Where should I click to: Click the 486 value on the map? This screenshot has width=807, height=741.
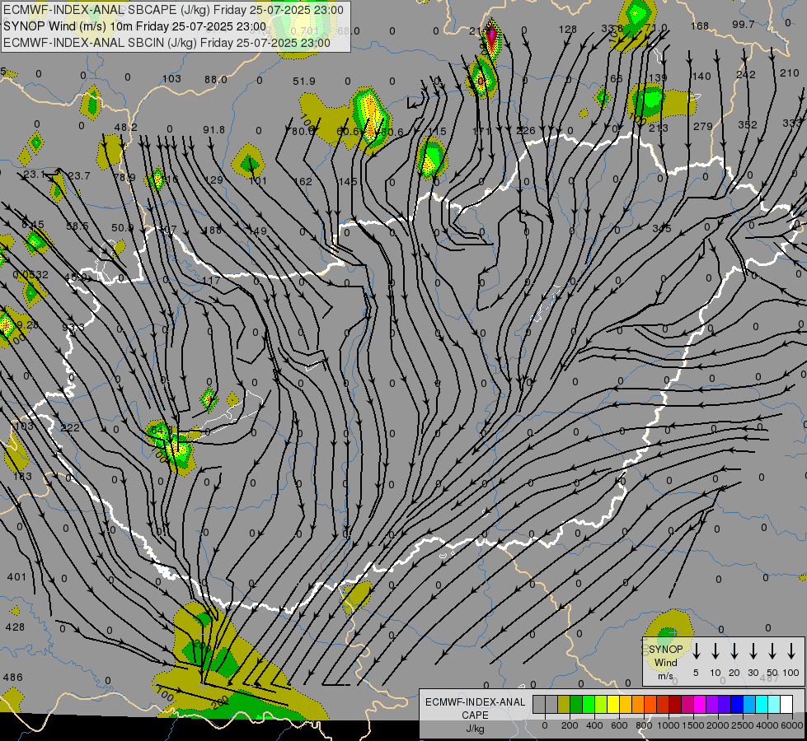point(13,678)
